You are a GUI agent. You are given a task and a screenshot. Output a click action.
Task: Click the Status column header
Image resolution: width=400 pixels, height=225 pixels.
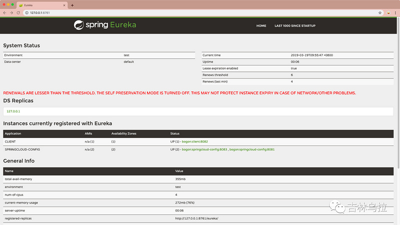click(x=174, y=133)
